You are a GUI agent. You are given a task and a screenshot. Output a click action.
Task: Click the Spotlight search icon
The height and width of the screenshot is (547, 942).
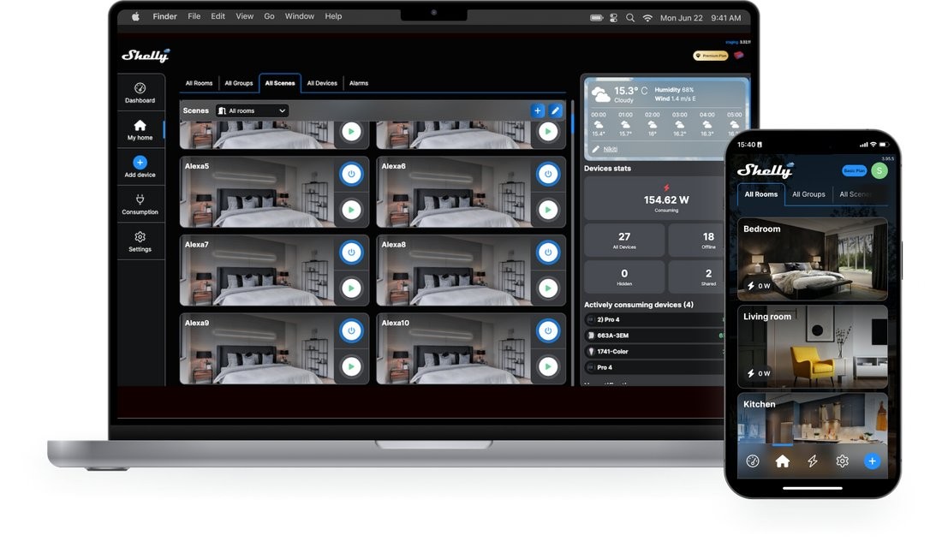630,18
